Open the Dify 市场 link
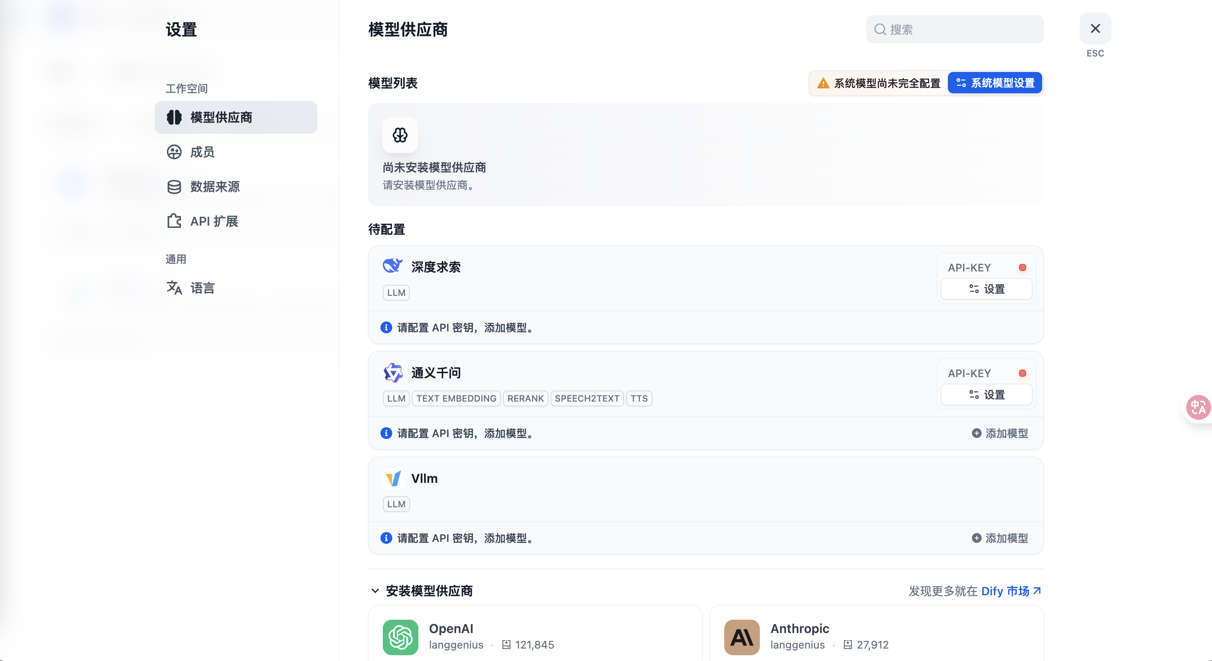 point(1011,591)
